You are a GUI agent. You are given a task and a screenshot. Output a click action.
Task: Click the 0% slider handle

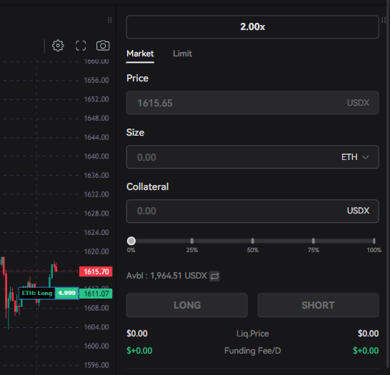(x=131, y=241)
